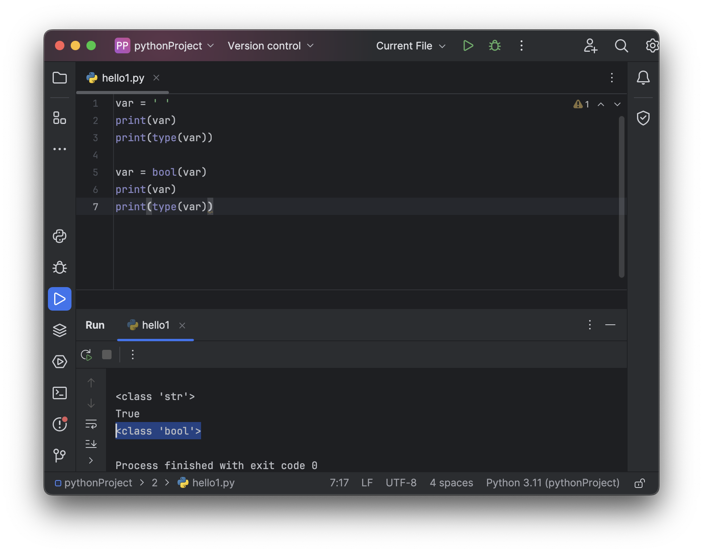The image size is (703, 553).
Task: Open the 7:17 line column indicator
Action: (x=339, y=483)
